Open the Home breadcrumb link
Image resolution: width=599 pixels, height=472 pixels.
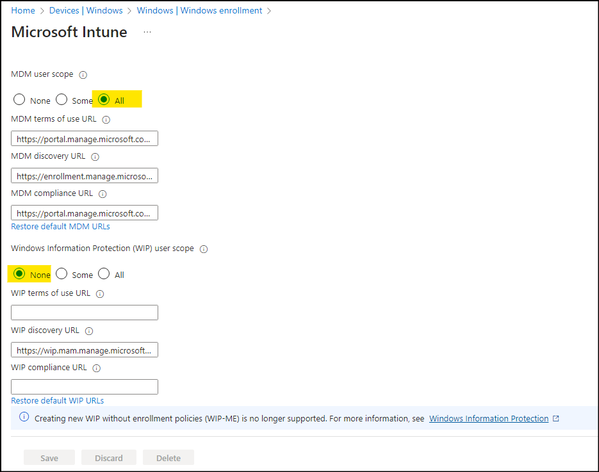tap(23, 10)
